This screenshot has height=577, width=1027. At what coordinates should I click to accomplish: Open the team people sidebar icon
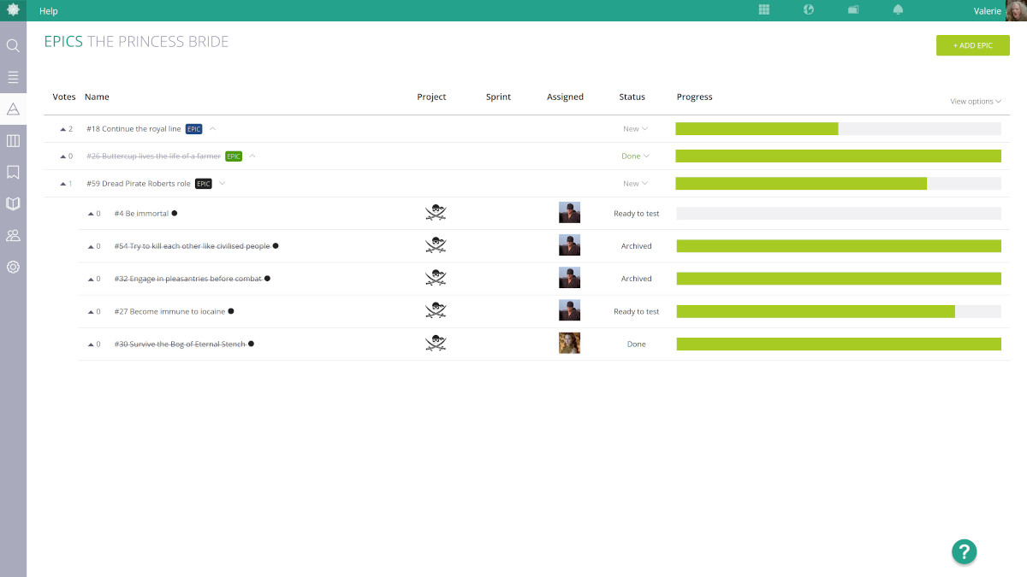tap(13, 235)
